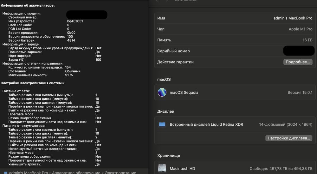Click the Информация о заряде heading
This screenshot has width=317, height=174.
click(x=21, y=44)
